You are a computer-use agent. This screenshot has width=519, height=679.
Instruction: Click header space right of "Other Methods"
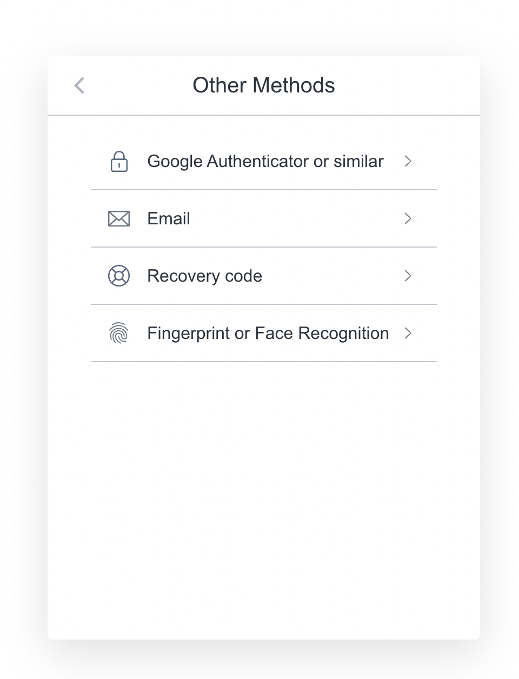(x=405, y=85)
